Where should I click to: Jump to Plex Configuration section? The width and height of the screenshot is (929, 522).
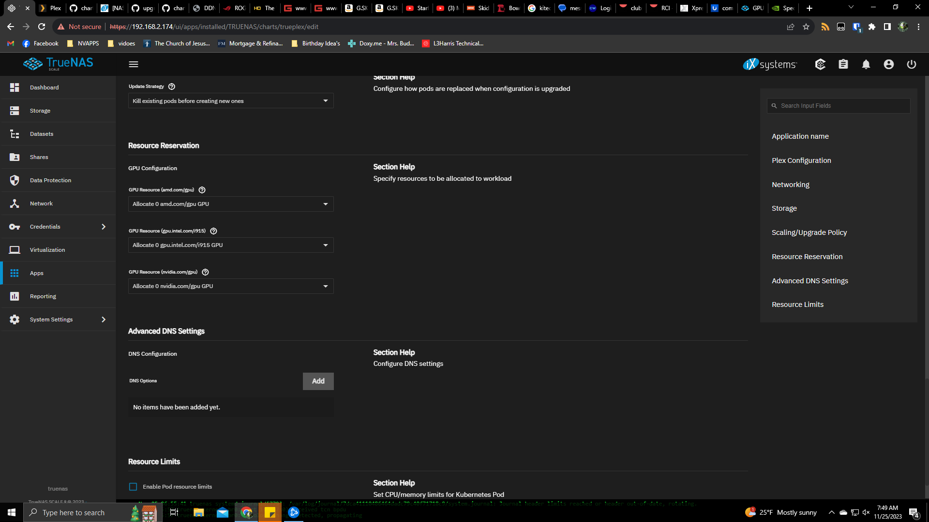(801, 160)
